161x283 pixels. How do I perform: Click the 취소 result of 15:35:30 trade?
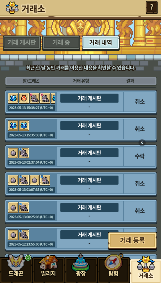pyautogui.click(x=140, y=129)
